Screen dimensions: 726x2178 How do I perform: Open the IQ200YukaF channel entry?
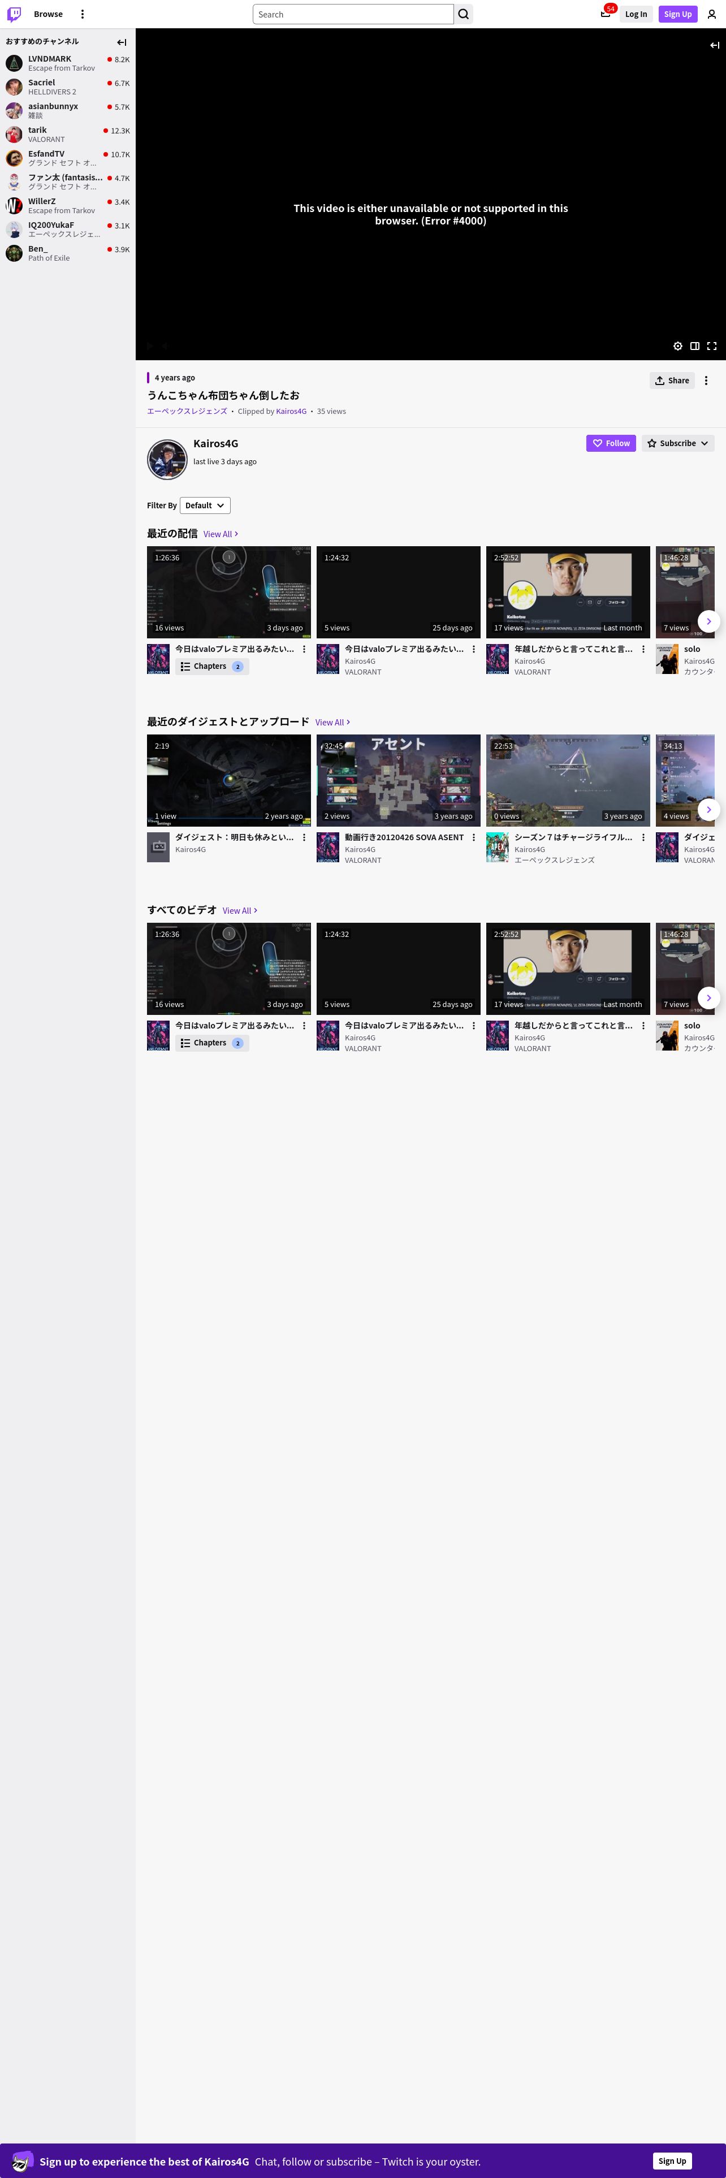click(68, 229)
